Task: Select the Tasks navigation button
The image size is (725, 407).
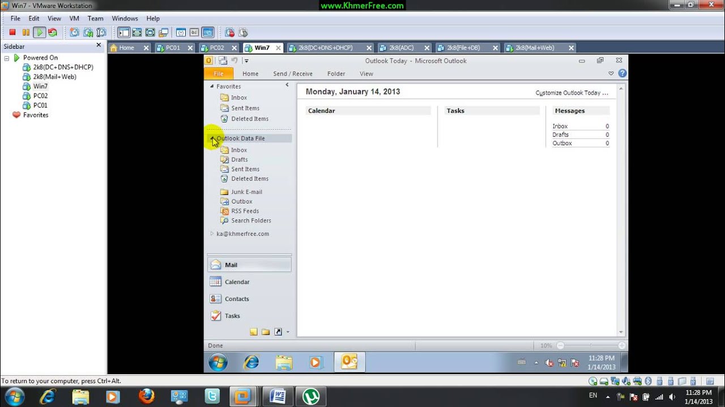Action: (249, 315)
